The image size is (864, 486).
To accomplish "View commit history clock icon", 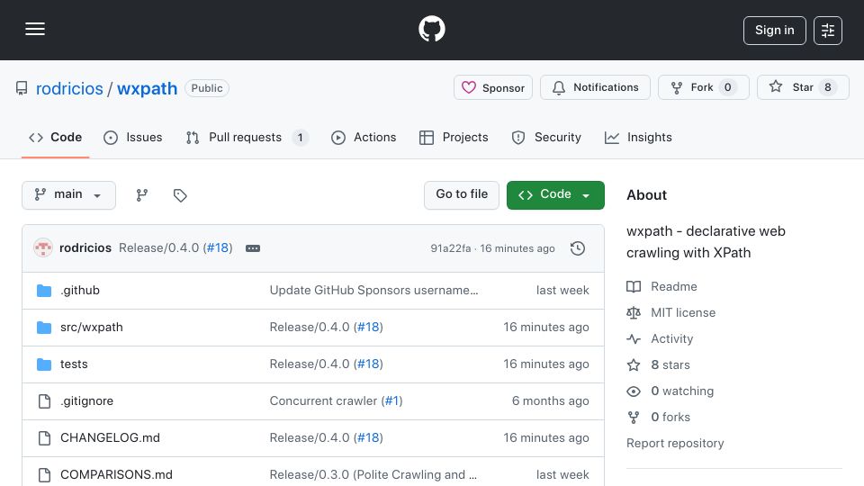I will coord(578,248).
